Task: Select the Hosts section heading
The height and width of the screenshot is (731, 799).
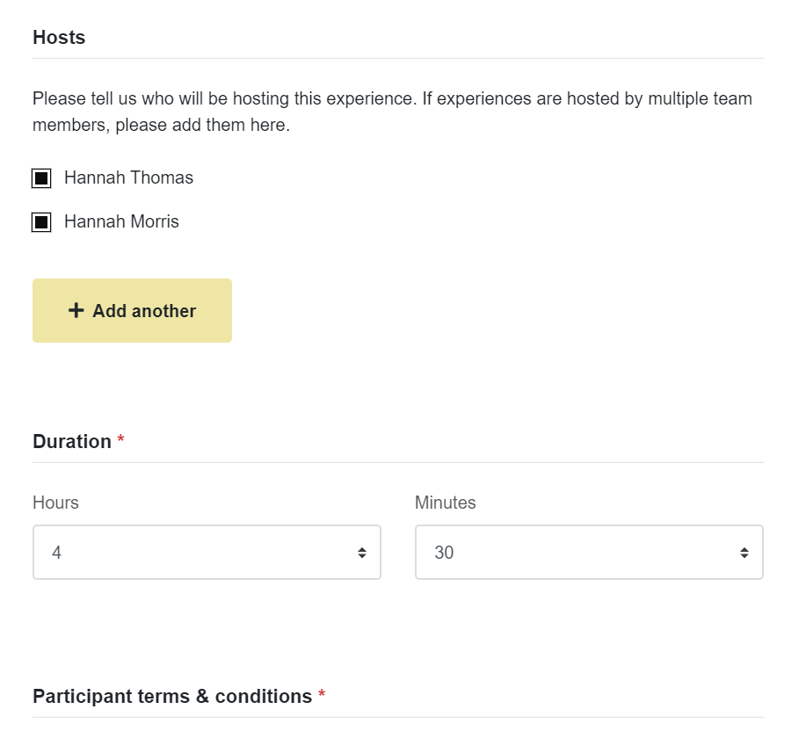Action: 59,37
